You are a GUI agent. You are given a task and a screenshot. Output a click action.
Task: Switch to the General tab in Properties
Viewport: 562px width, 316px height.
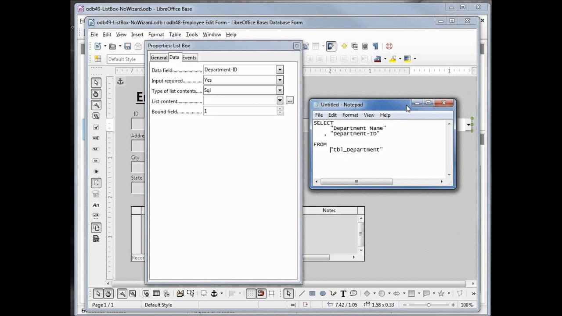click(159, 57)
